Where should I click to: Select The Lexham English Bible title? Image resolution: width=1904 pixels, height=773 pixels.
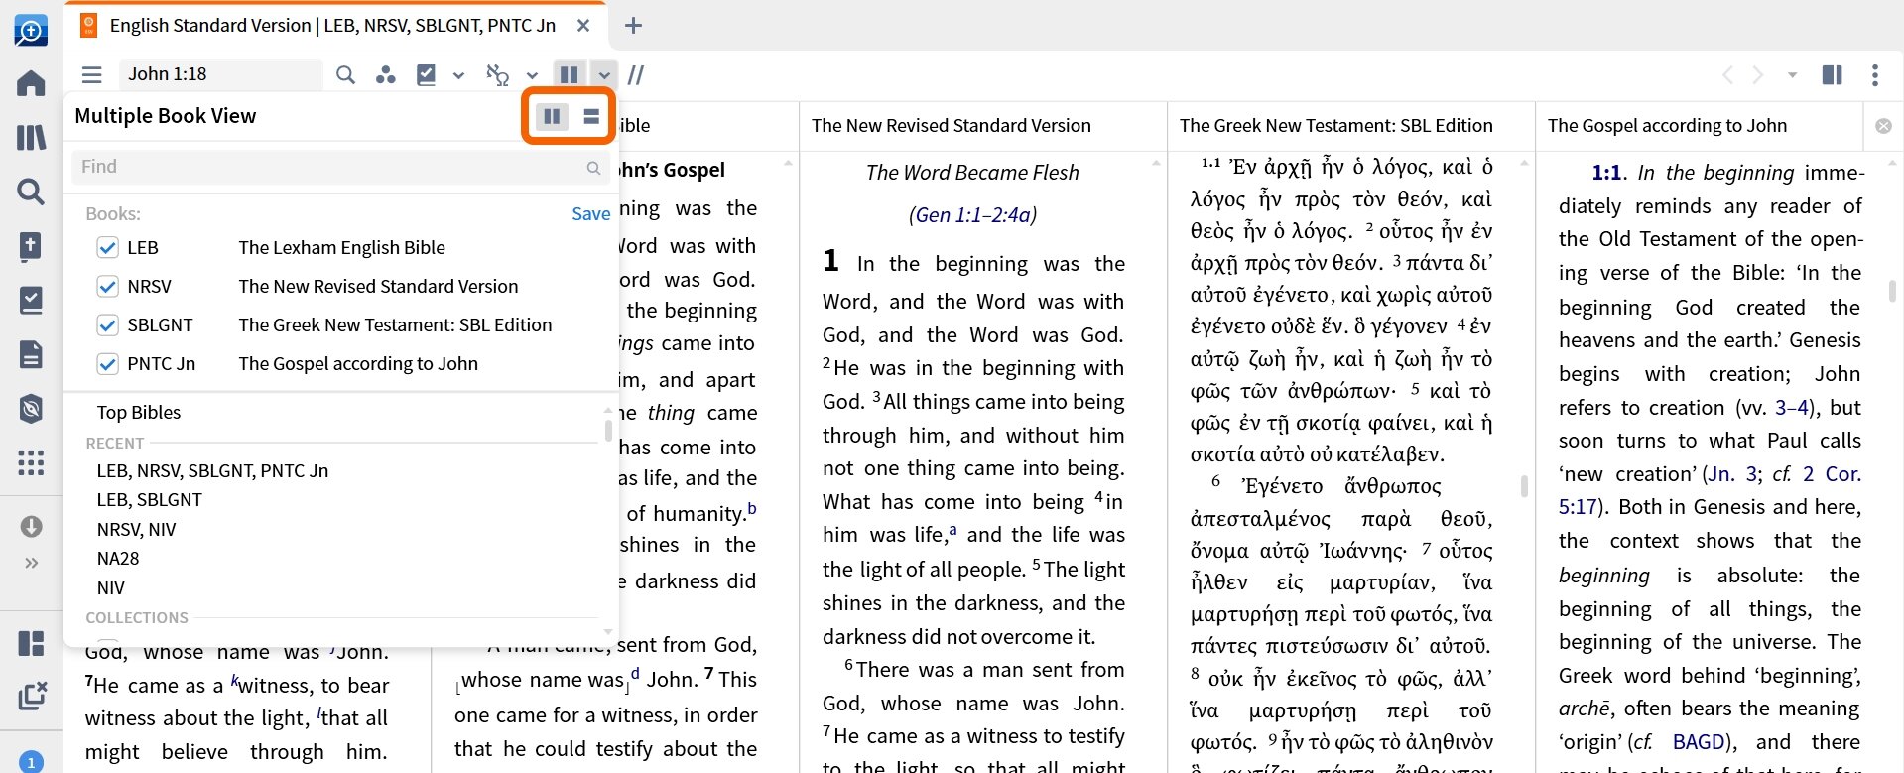click(341, 247)
